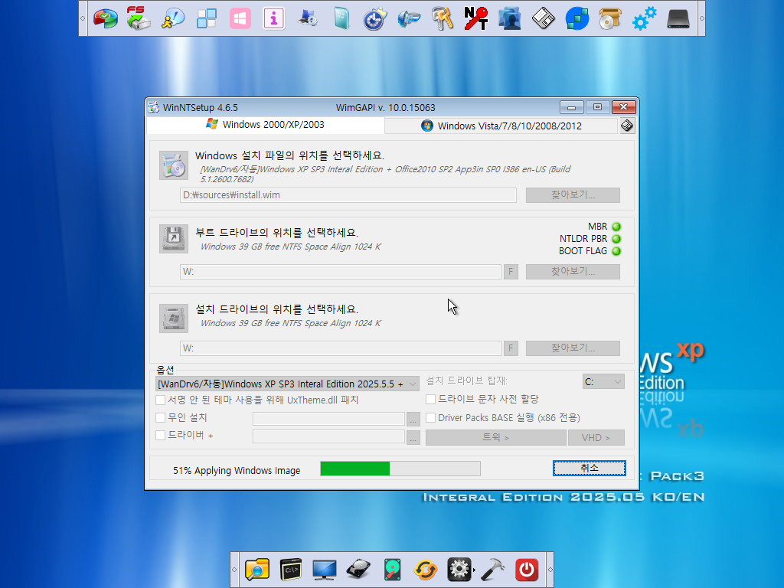Toggle the 무인 설치 checkbox
This screenshot has height=588, width=784.
point(161,417)
